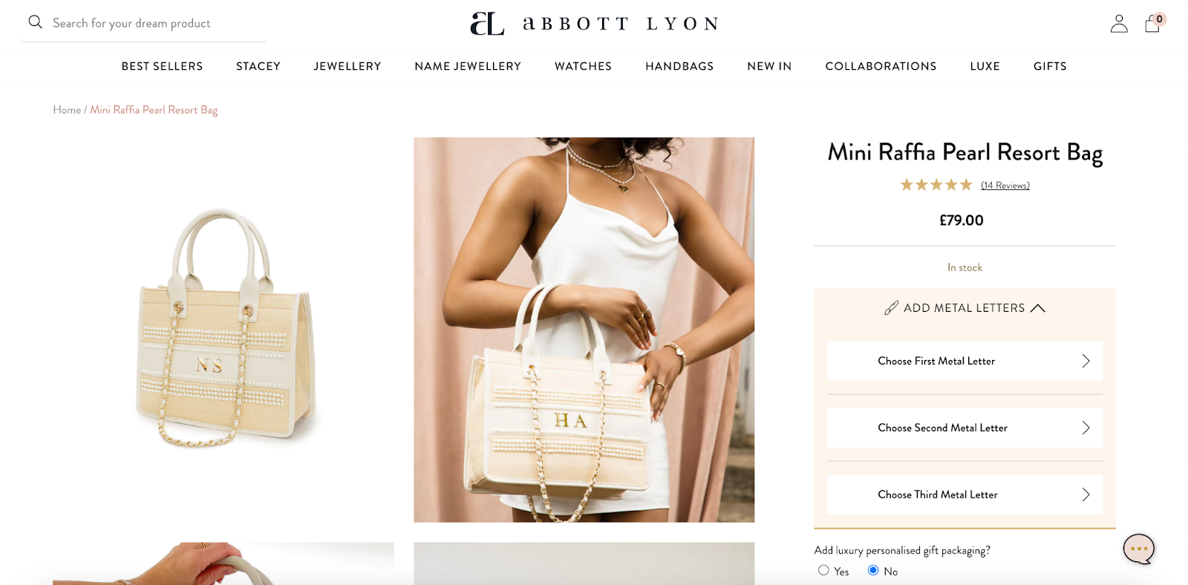
Task: Open Choose First Metal Letter selector
Action: 965,361
